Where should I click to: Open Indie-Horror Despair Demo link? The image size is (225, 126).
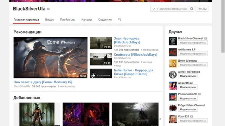click(134, 72)
